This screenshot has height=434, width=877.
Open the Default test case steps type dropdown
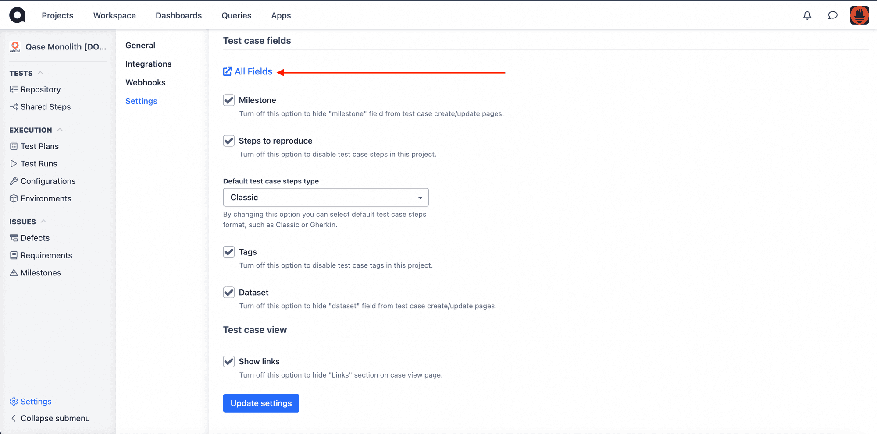326,198
